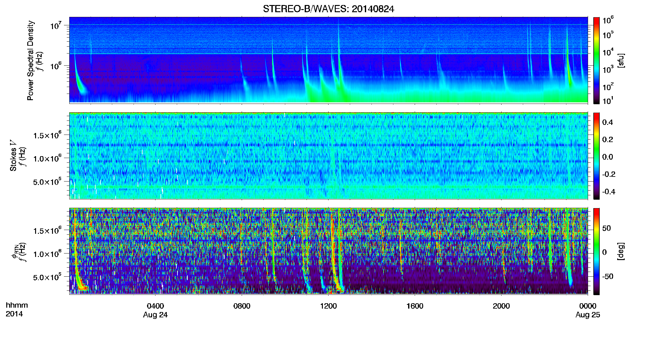Click the 50 tick on degree colorbar
Screen dimensions: 657x338
606,228
